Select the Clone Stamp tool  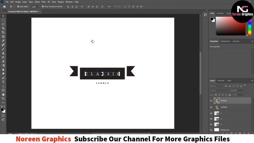tap(3, 53)
